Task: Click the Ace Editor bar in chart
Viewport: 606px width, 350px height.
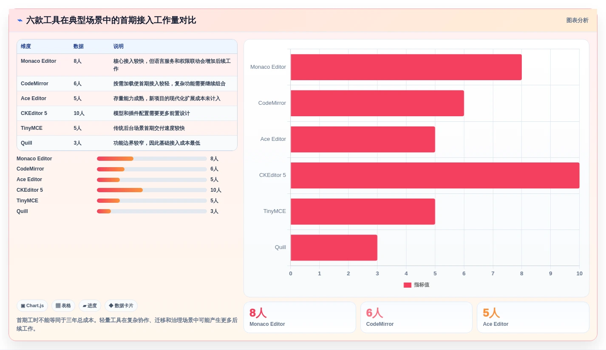Action: [362, 139]
